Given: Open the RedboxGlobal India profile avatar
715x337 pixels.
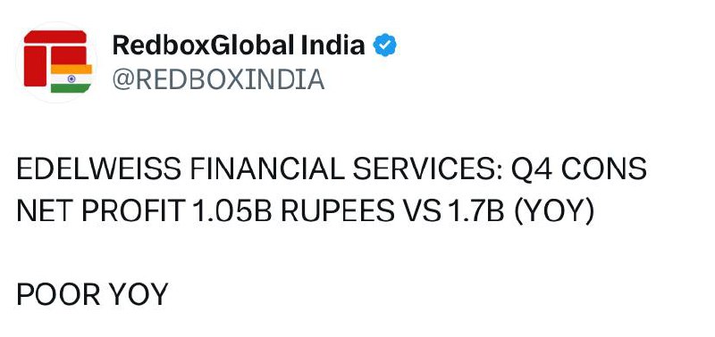Looking at the screenshot, I should click(x=56, y=62).
